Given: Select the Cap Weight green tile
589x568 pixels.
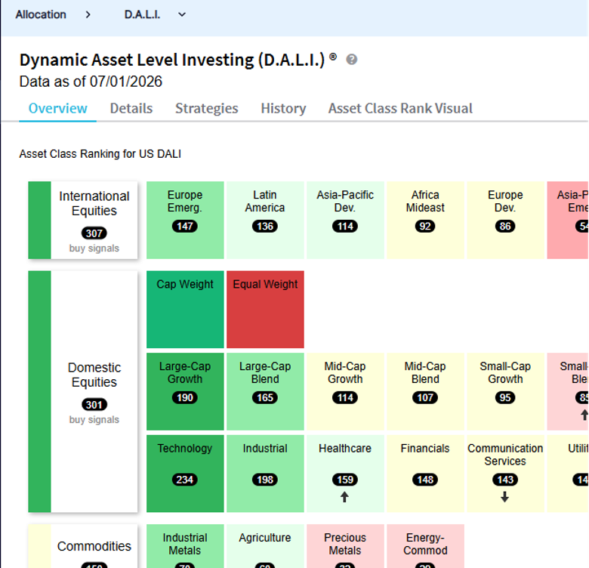Looking at the screenshot, I should tap(185, 310).
